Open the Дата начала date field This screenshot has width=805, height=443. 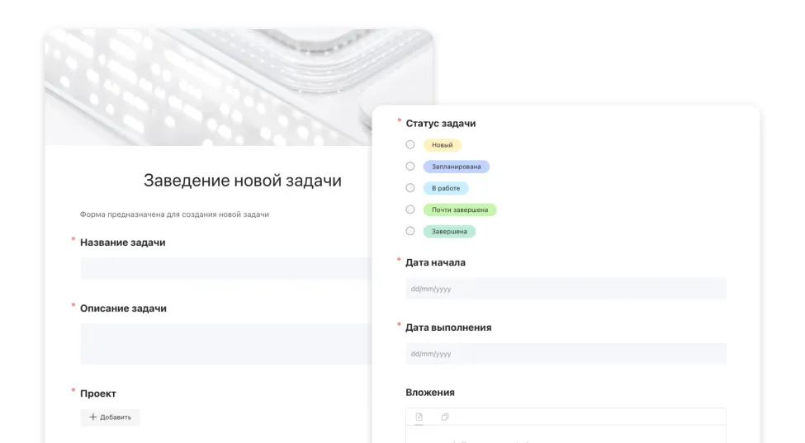566,289
